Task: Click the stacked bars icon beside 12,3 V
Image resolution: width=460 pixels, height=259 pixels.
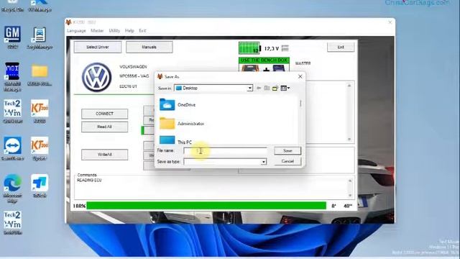Action: [285, 48]
